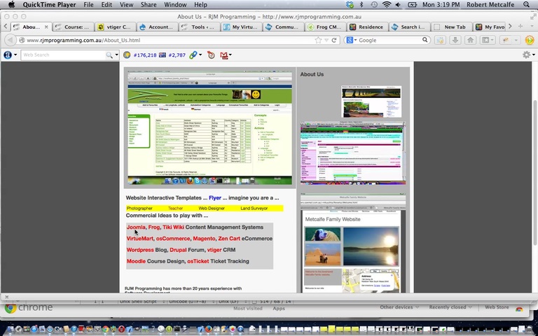Click the Joomla link
The image size is (538, 336).
(136, 227)
